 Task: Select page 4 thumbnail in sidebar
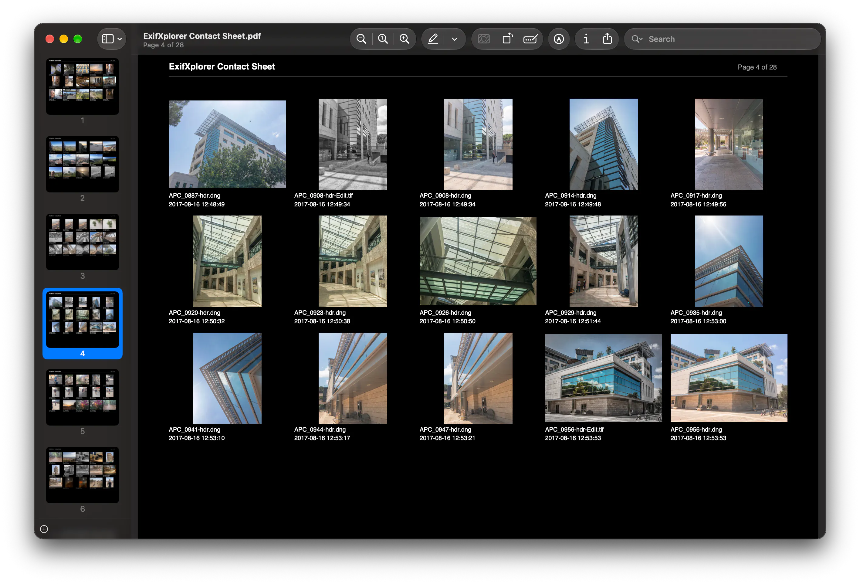coord(83,319)
